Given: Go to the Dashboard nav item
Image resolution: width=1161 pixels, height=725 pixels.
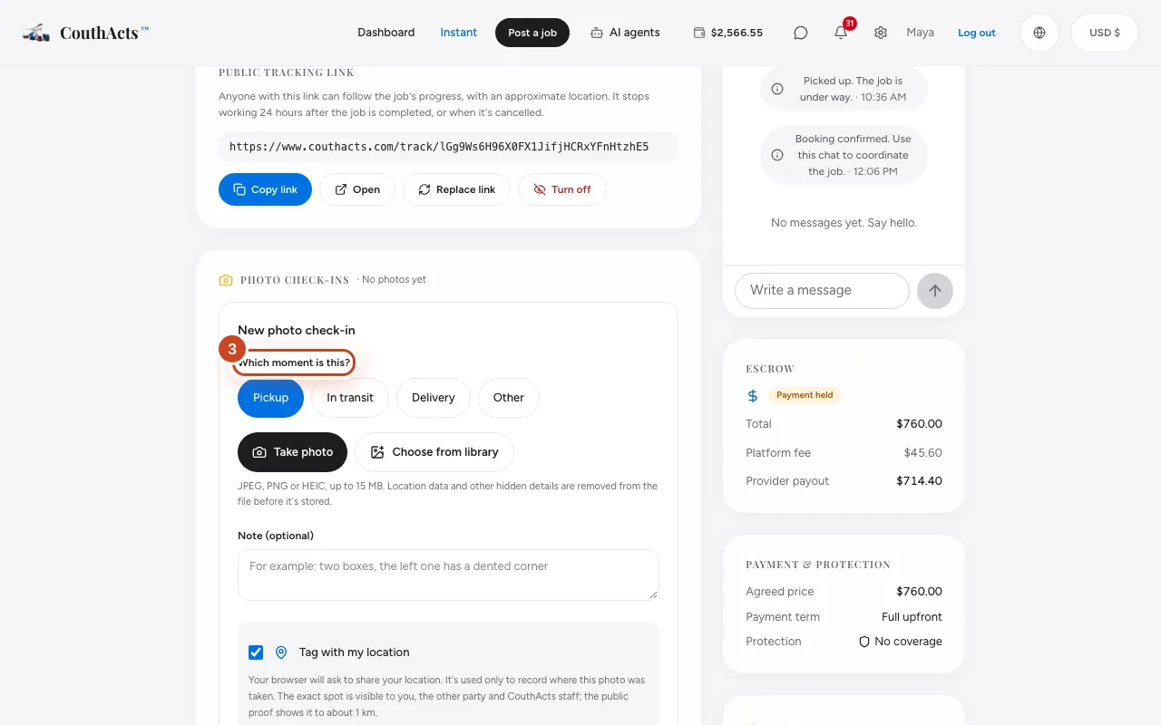Looking at the screenshot, I should [386, 33].
